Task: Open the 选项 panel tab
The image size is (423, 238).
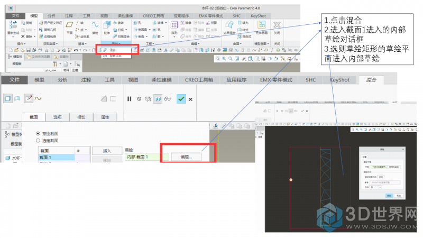Action: [x=58, y=117]
